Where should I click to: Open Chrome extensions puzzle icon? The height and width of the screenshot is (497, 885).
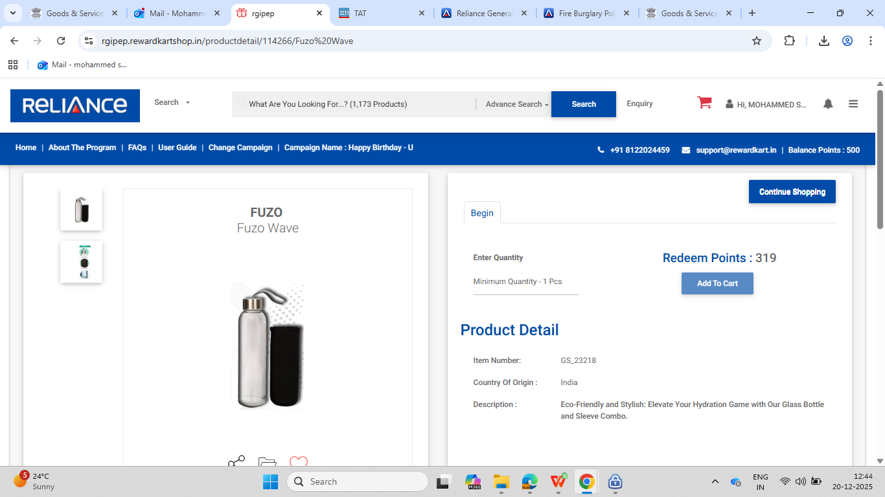point(789,41)
